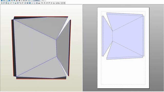Click the page icon with down arrow
This screenshot has height=92, width=164.
click(37, 3)
